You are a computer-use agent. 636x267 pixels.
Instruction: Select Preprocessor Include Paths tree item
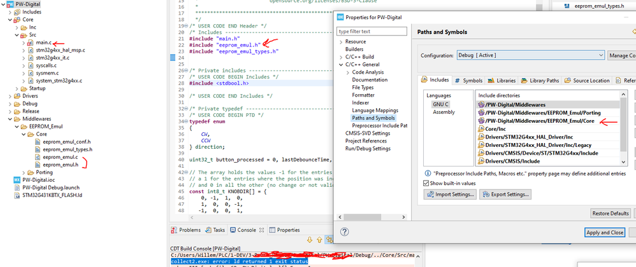379,125
